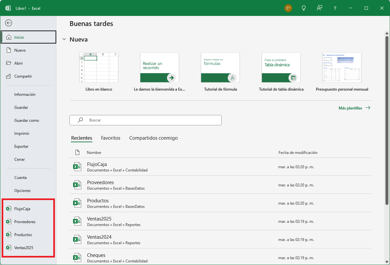
Task: Select Compartir in the sidebar
Action: click(x=29, y=76)
